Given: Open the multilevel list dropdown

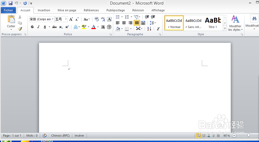Looking at the screenshot, I should click(x=137, y=17).
